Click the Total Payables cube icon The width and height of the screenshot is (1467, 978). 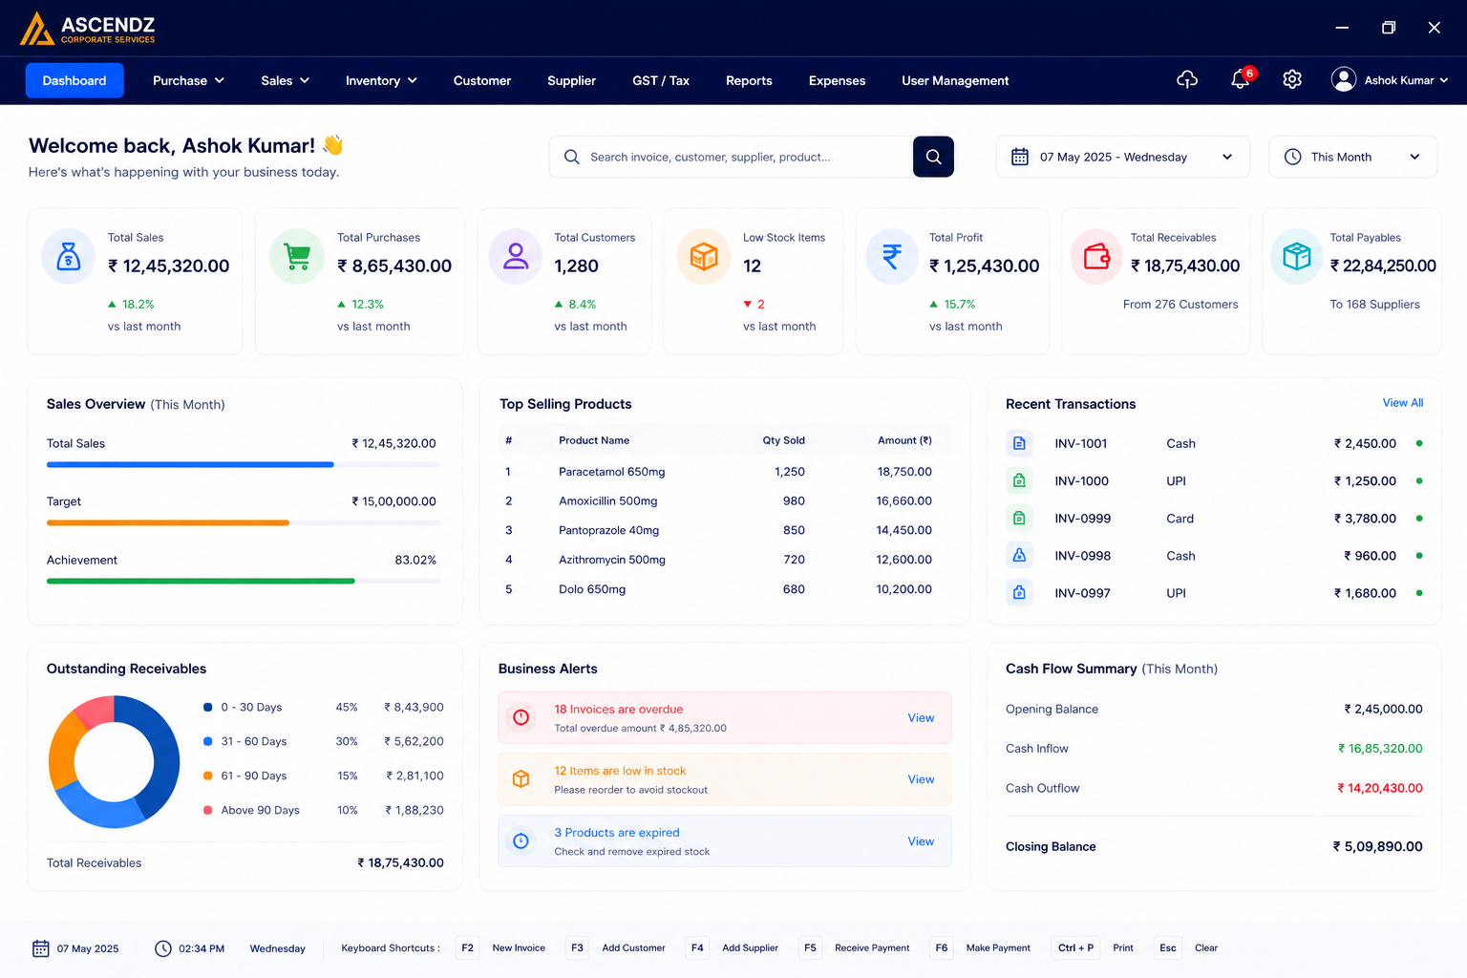[1297, 256]
